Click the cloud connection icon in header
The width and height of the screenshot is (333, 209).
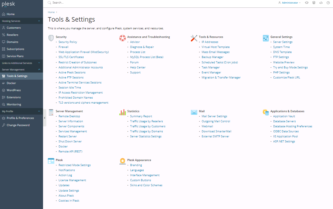[321, 3]
